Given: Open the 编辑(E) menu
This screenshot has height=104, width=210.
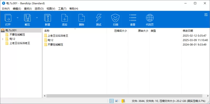Looking at the screenshot, I should pyautogui.click(x=17, y=9).
